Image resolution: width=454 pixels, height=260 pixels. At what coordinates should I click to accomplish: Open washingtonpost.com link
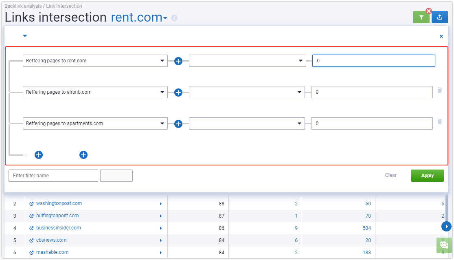59,203
